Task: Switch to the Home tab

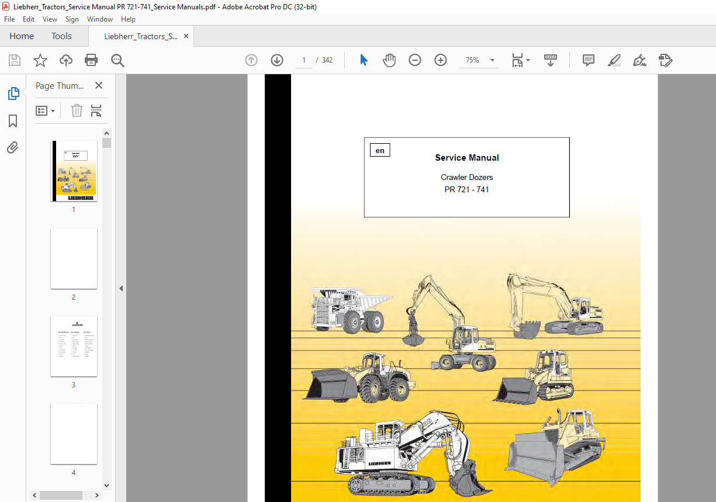Action: pos(22,36)
